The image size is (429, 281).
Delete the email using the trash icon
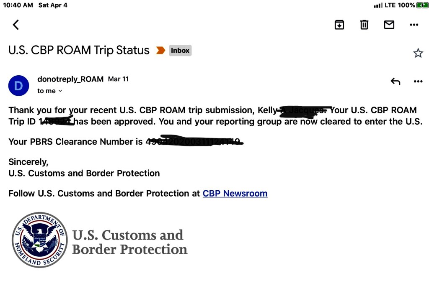(364, 25)
